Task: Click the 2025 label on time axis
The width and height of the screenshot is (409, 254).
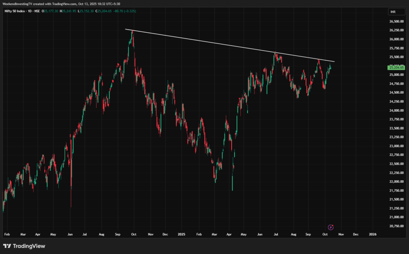Action: click(x=182, y=234)
